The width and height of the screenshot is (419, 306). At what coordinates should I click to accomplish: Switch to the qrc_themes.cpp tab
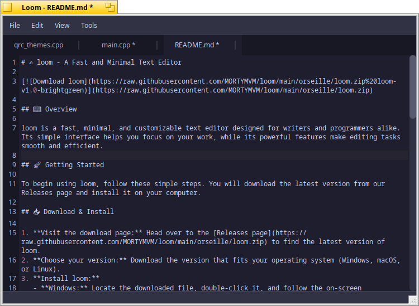tap(39, 45)
